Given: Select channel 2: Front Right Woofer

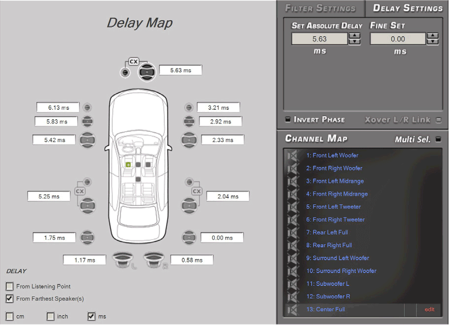Looking at the screenshot, I should [x=334, y=168].
